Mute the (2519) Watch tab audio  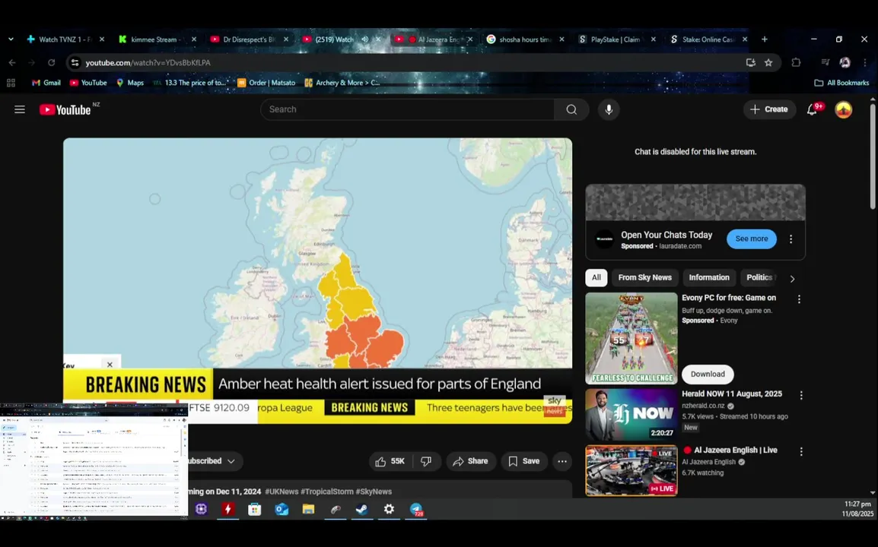tap(365, 40)
